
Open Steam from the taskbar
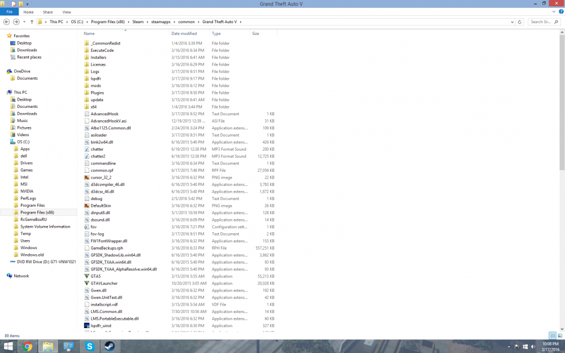point(110,346)
